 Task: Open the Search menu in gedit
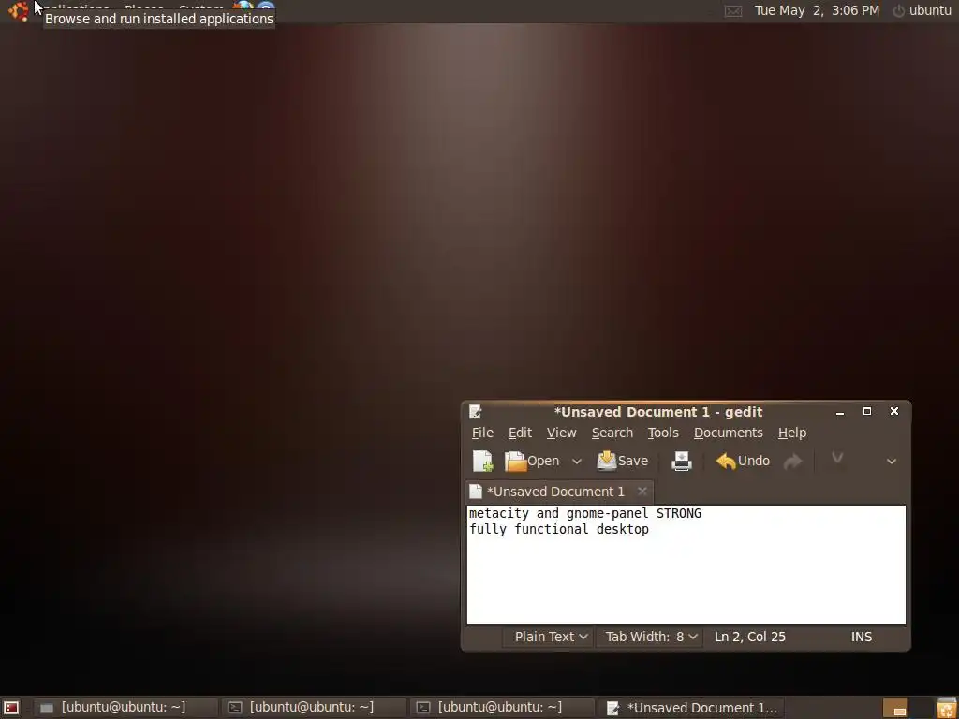612,433
